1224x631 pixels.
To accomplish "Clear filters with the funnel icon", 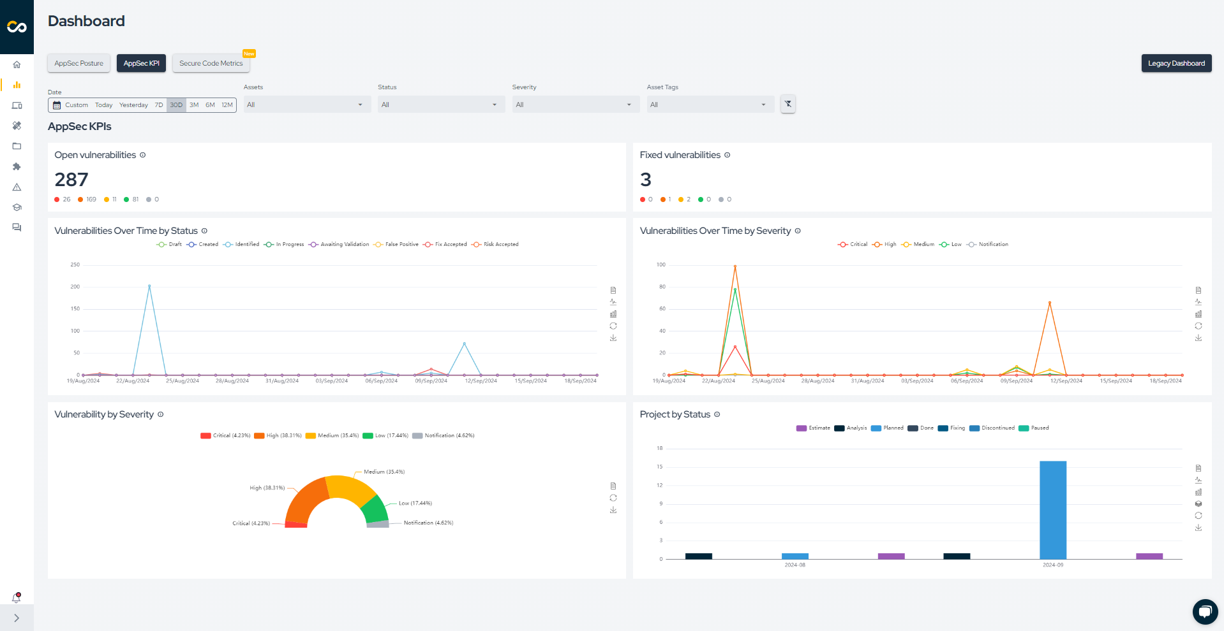I will (x=788, y=104).
